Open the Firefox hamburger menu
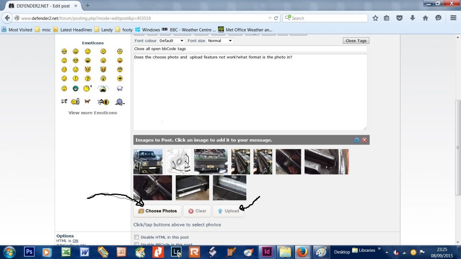The width and height of the screenshot is (461, 259). click(453, 18)
